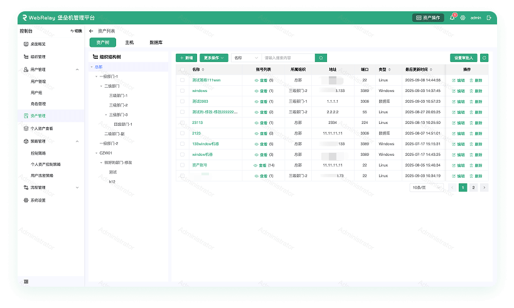This screenshot has width=514, height=308.
Task: Open the 10条/页 page size dropdown
Action: (x=426, y=188)
